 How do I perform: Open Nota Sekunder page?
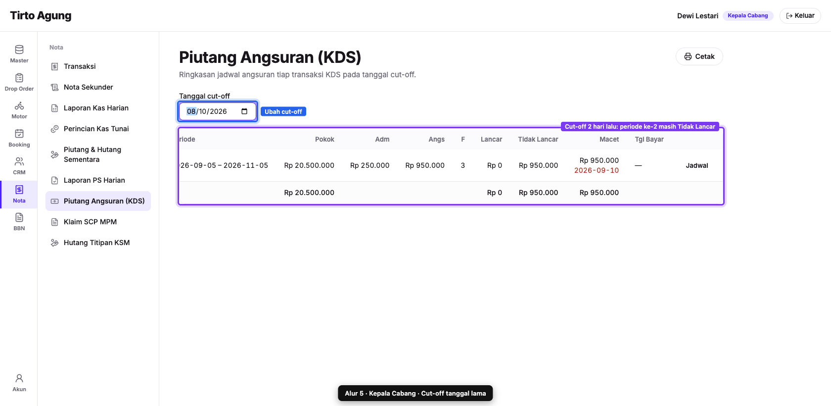tap(98, 87)
